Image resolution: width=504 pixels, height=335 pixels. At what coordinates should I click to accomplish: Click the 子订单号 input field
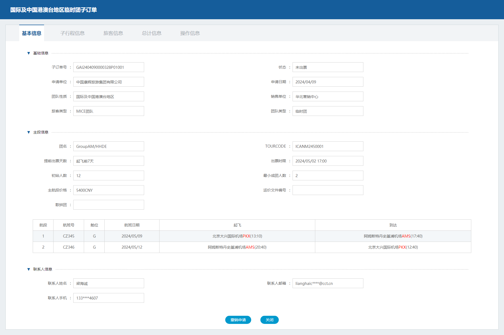(108, 67)
